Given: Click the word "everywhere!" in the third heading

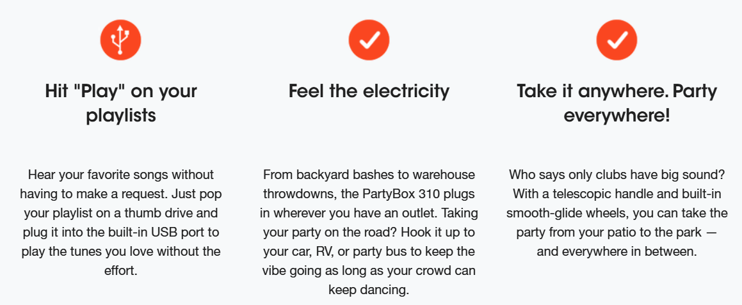Looking at the screenshot, I should (617, 115).
